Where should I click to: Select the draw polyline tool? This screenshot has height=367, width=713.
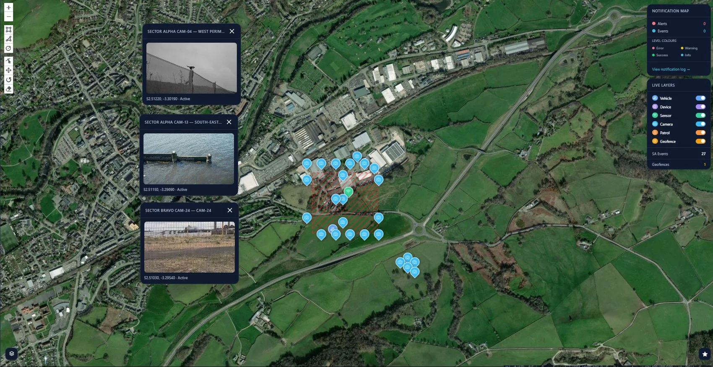coord(8,39)
